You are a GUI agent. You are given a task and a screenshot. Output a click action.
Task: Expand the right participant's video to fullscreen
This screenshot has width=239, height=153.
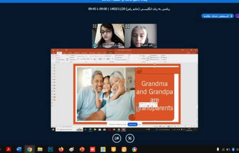pyautogui.click(x=127, y=26)
